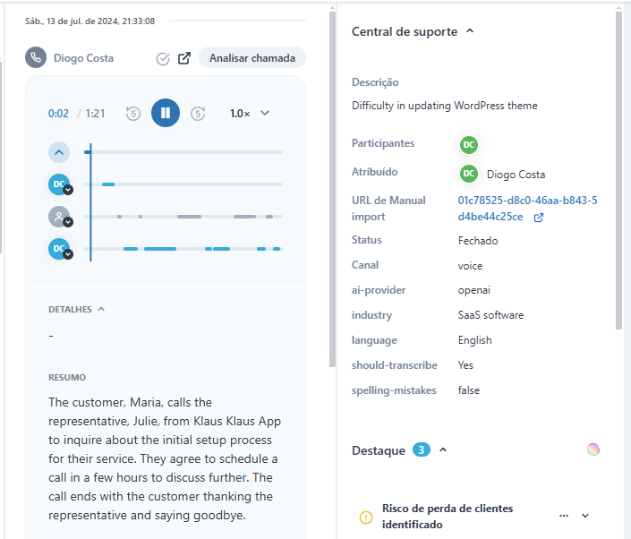Collapse the DETALHES section
Image resolution: width=631 pixels, height=539 pixels.
pyautogui.click(x=76, y=309)
